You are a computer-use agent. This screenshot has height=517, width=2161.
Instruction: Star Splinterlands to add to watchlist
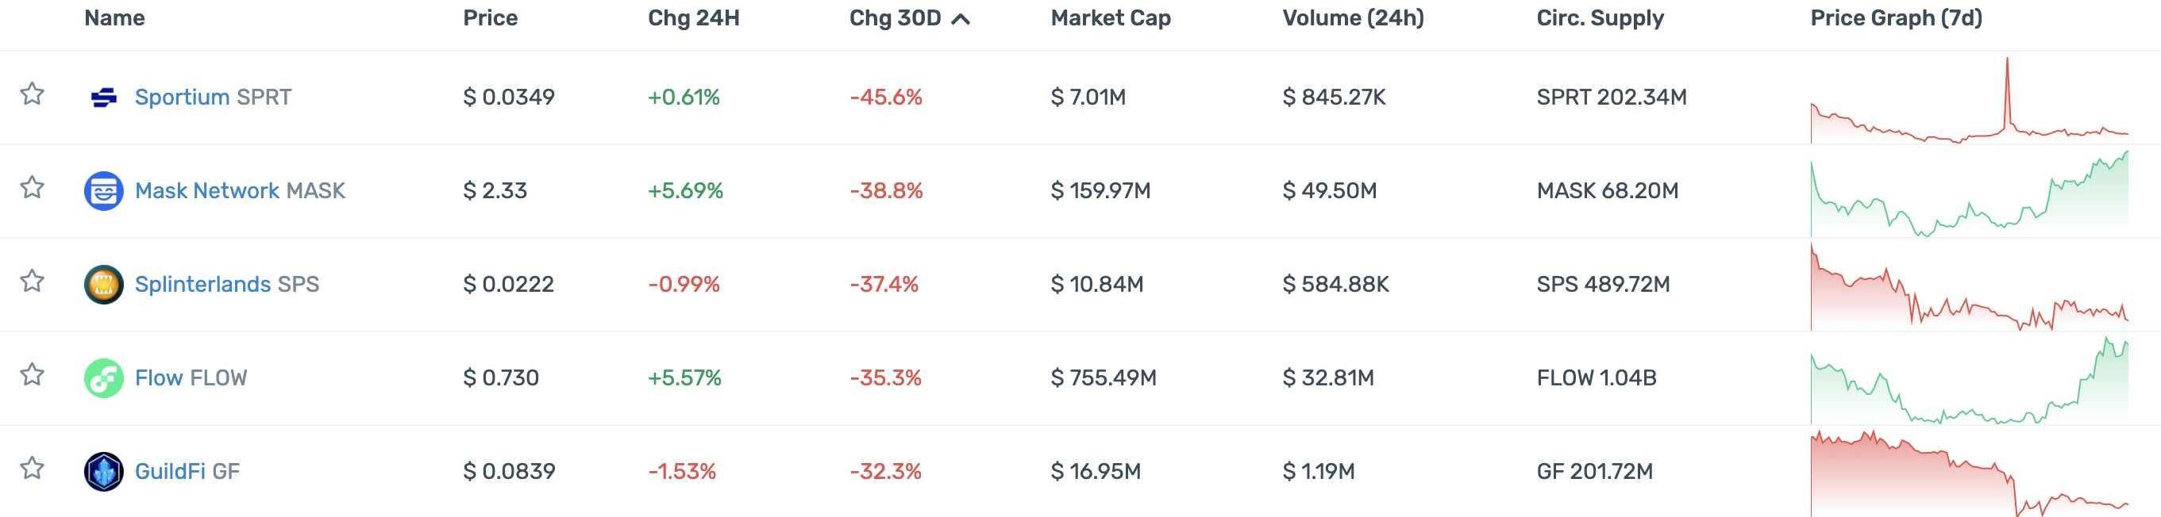tap(32, 281)
